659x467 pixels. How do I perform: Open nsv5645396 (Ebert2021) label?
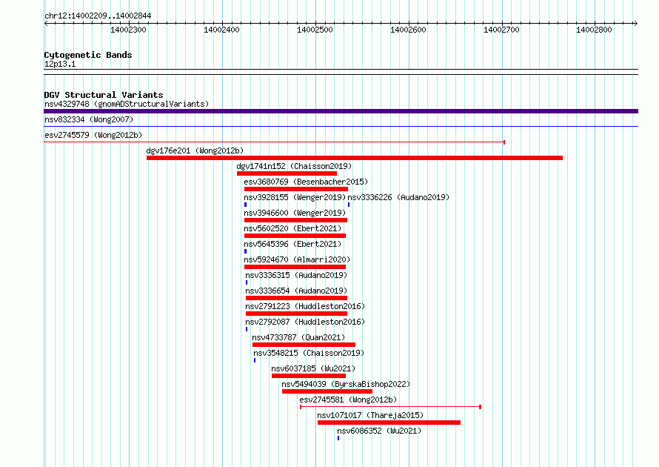(x=292, y=244)
